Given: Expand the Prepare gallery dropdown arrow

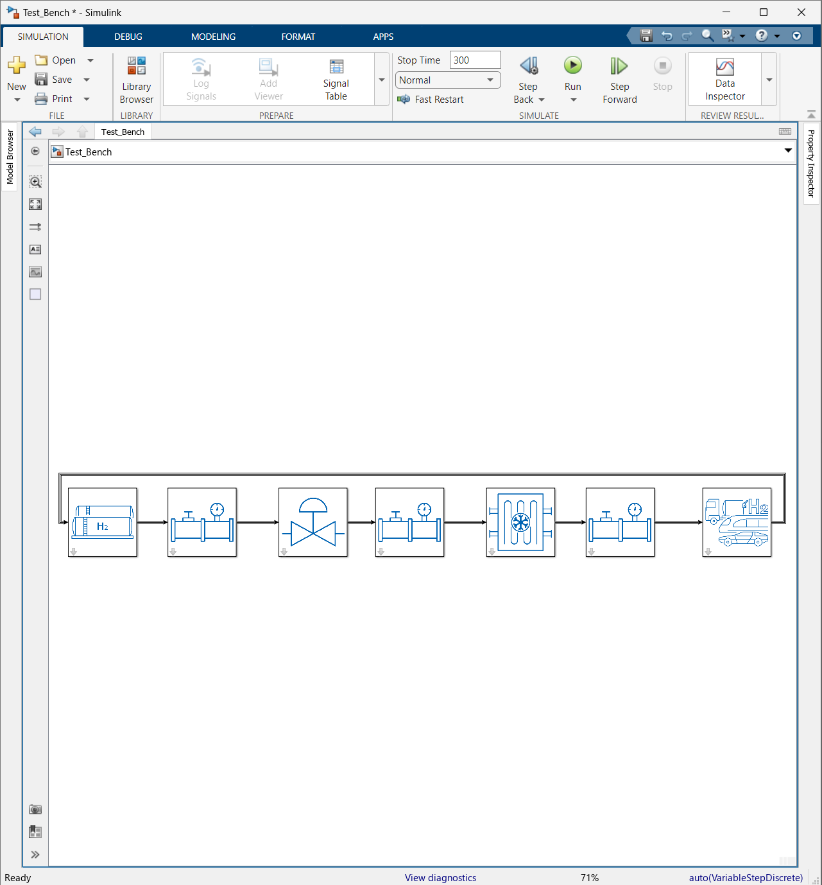Looking at the screenshot, I should pyautogui.click(x=382, y=80).
